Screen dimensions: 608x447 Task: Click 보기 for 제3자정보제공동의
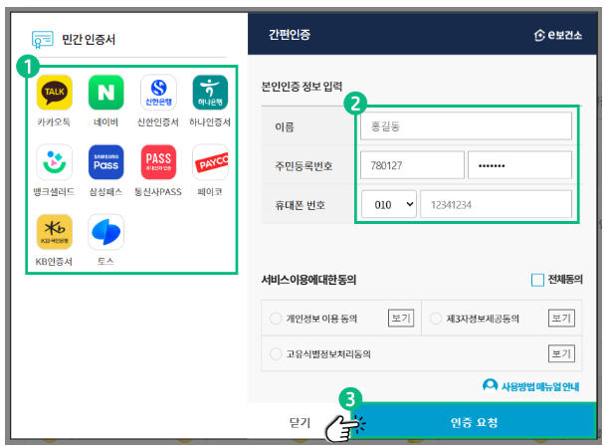click(x=561, y=319)
